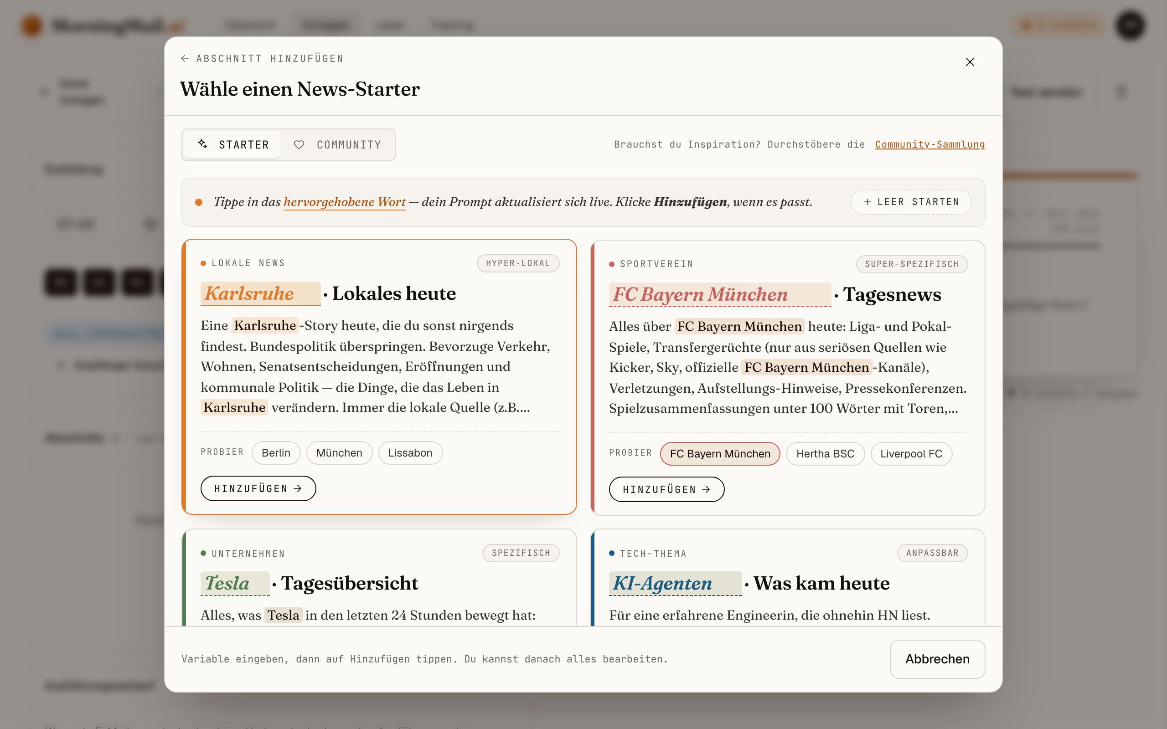Edit the Karlsruhe variable field
The width and height of the screenshot is (1167, 729).
[x=260, y=293]
